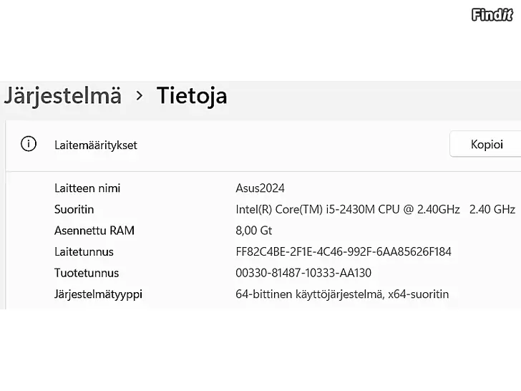Select the device ID starting FF82C4BE
This screenshot has height=391, width=521.
(x=344, y=252)
